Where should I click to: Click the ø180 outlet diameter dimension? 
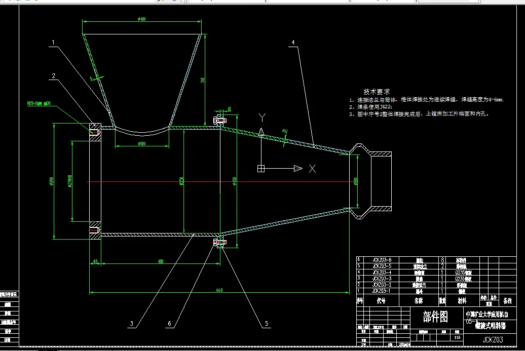pyautogui.click(x=356, y=181)
